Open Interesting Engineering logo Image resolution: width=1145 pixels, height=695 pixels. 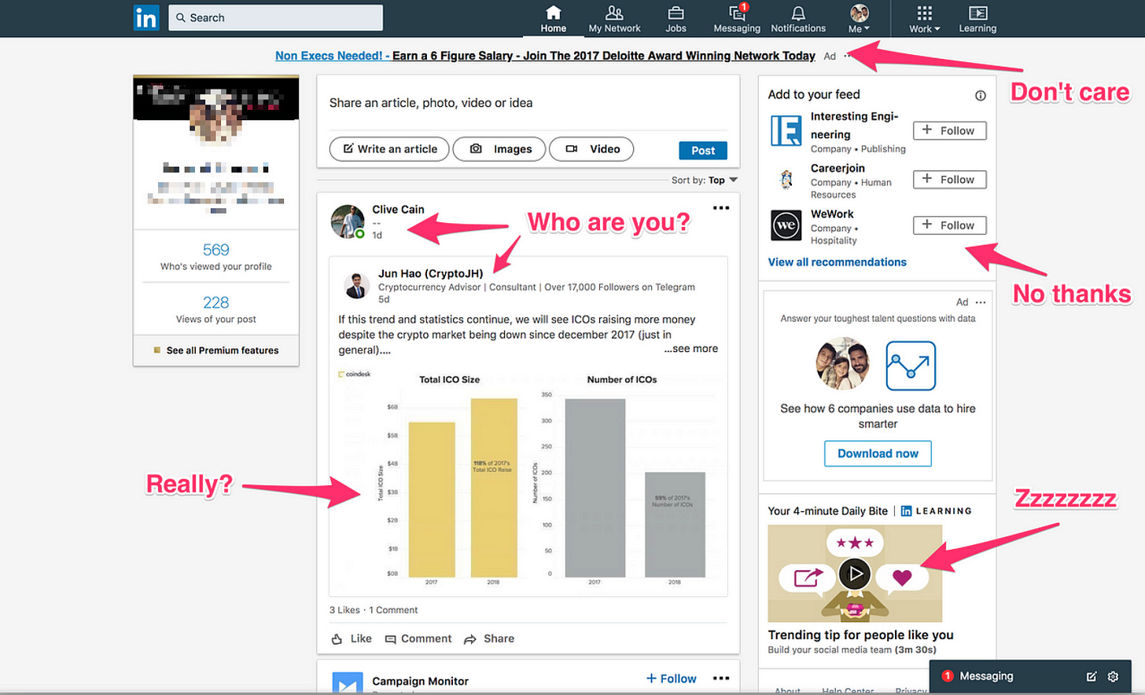pos(786,130)
